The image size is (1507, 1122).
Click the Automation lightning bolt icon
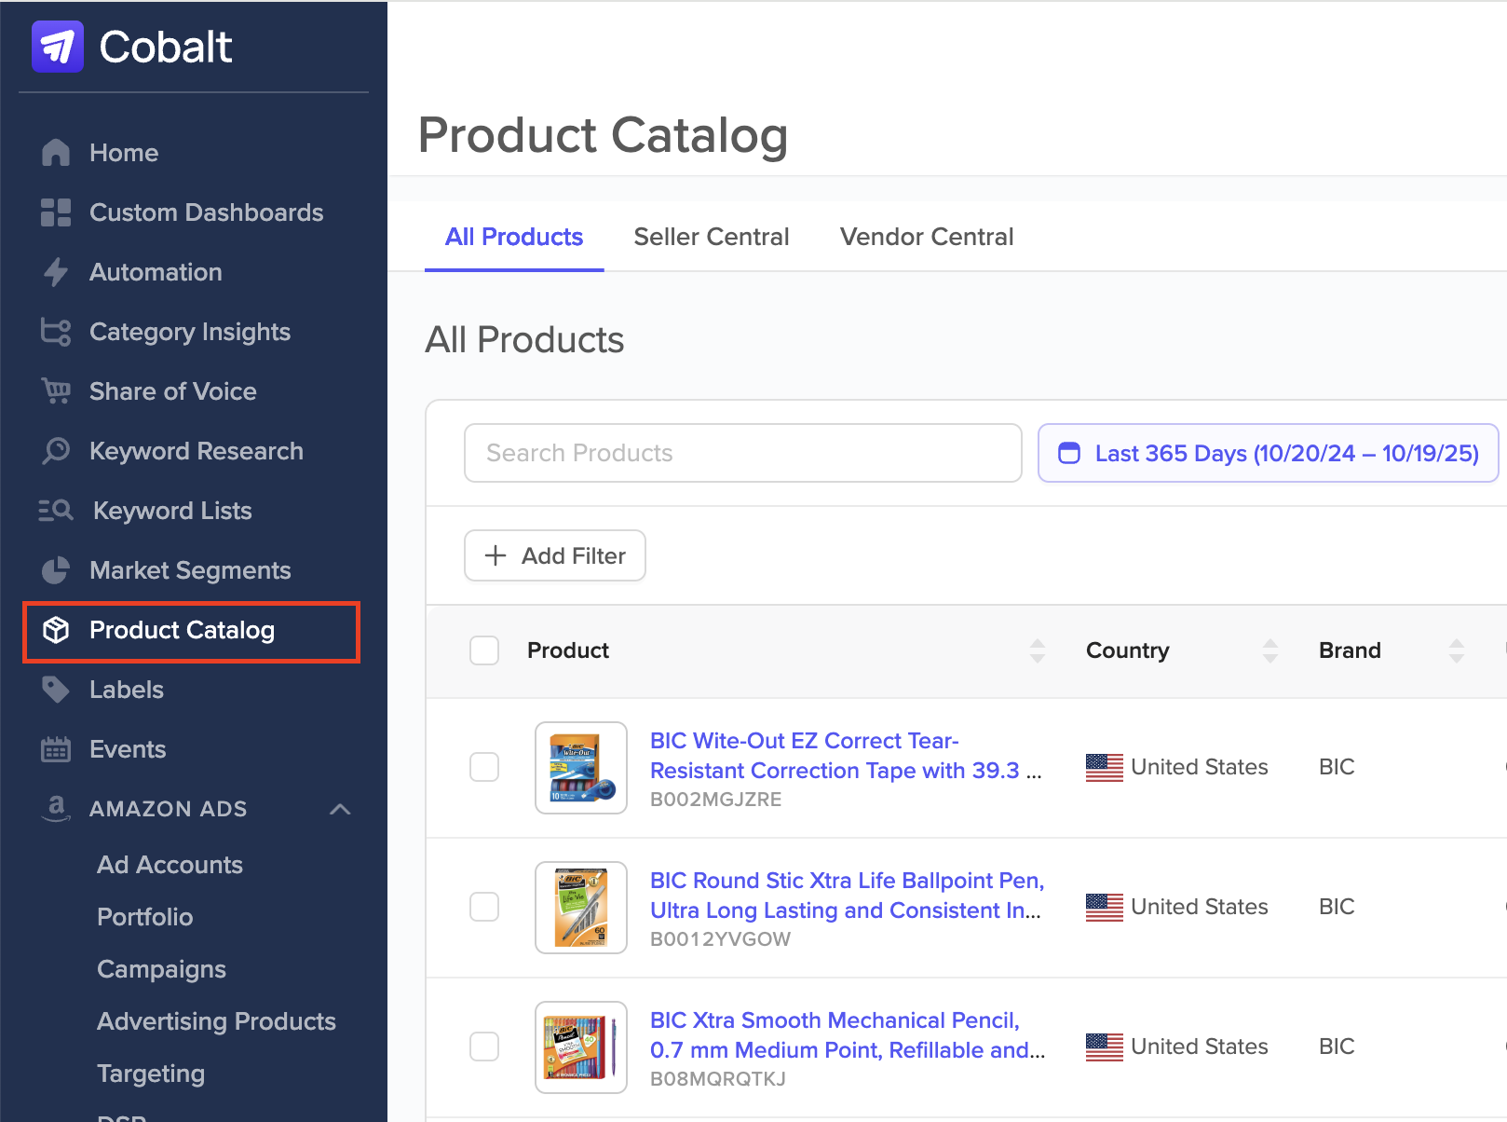pos(56,272)
